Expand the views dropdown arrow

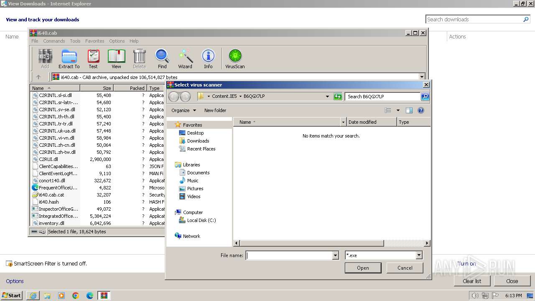coord(398,110)
